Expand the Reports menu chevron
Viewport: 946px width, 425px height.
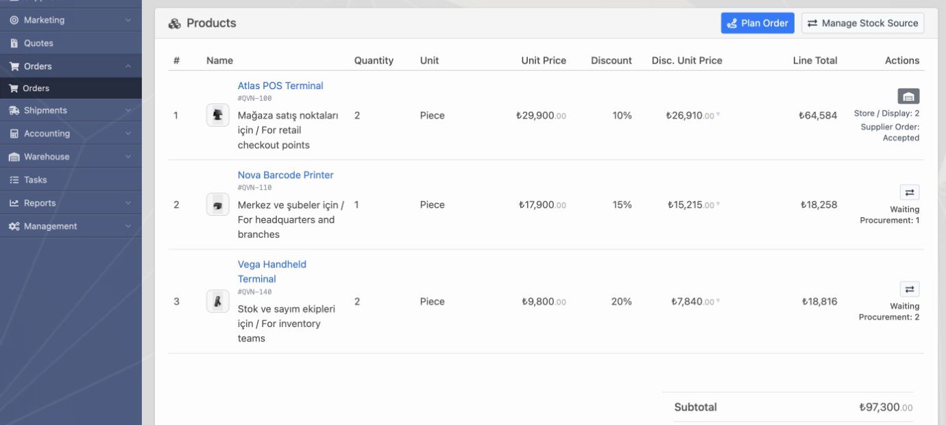pos(128,203)
